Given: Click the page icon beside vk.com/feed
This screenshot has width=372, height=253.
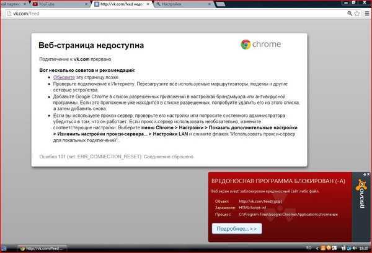Looking at the screenshot, I should 9,14.
